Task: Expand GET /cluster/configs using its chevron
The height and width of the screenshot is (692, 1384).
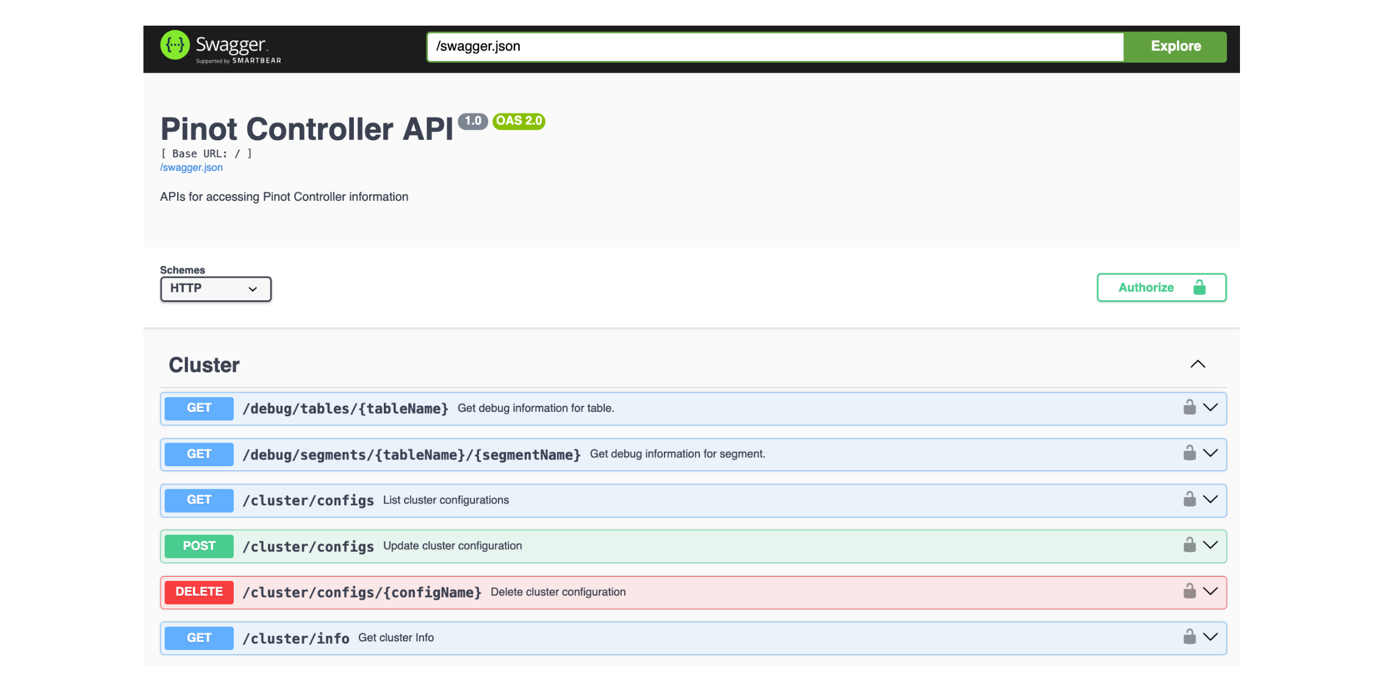Action: coord(1210,500)
